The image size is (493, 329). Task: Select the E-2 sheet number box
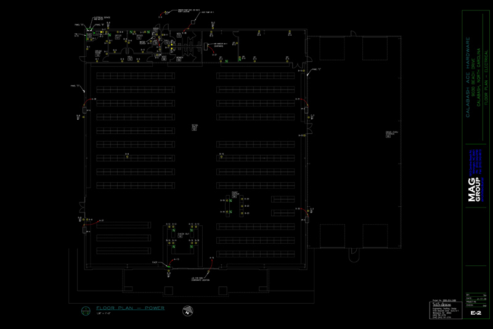click(x=475, y=314)
